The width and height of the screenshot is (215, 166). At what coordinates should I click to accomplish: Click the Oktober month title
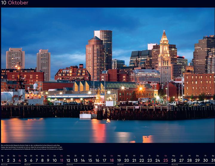point(18,3)
